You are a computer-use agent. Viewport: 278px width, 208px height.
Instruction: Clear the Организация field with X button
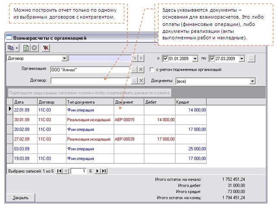(x=141, y=70)
